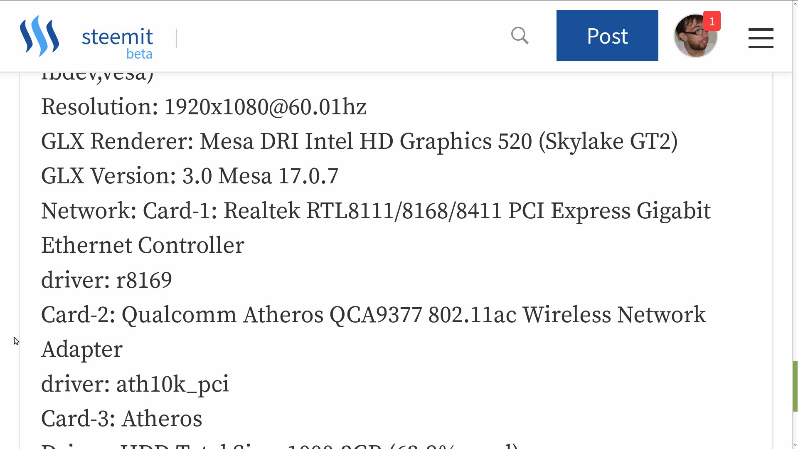Open the hamburger main menu

761,38
